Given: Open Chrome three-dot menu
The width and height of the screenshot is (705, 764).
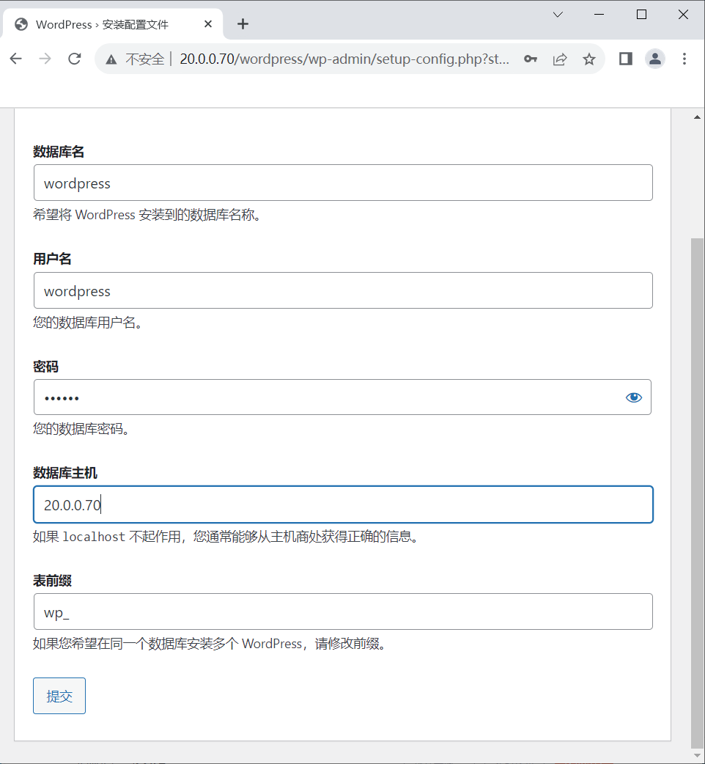Looking at the screenshot, I should click(684, 59).
